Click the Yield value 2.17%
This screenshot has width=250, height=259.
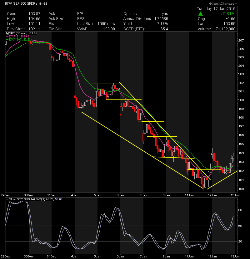click(x=162, y=24)
